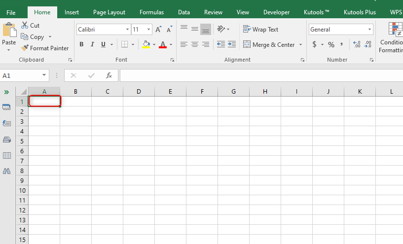
Task: Expand the Merge & Center dropdown arrow
Action: tap(300, 44)
